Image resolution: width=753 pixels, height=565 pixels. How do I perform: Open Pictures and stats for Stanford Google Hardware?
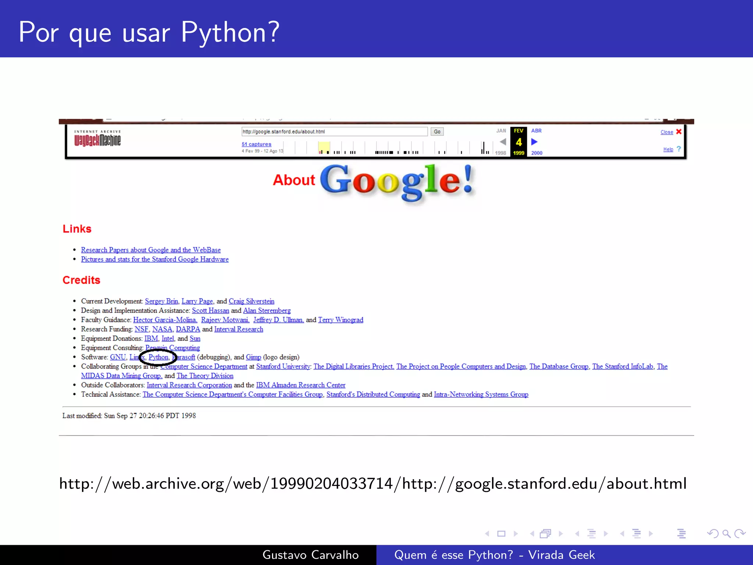click(x=155, y=259)
